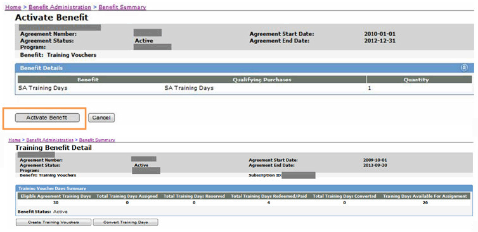Open Benefit Administration in top breadcrumb

coord(60,7)
